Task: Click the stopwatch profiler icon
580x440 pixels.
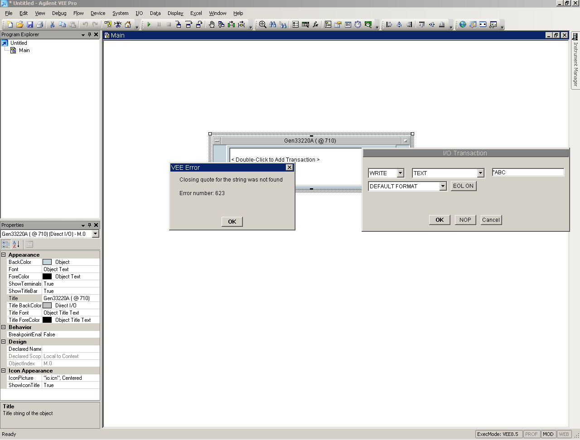Action: [x=358, y=24]
